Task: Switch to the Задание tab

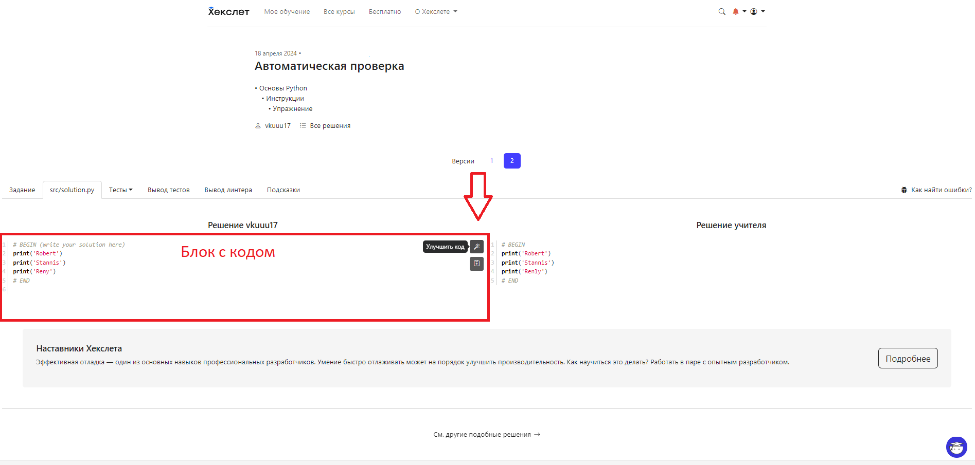Action: pyautogui.click(x=22, y=190)
